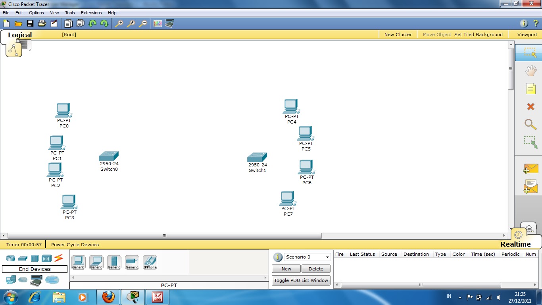Screen dimensions: 542x305
Task: Pick the Move Layout hand tool
Action: (530, 71)
